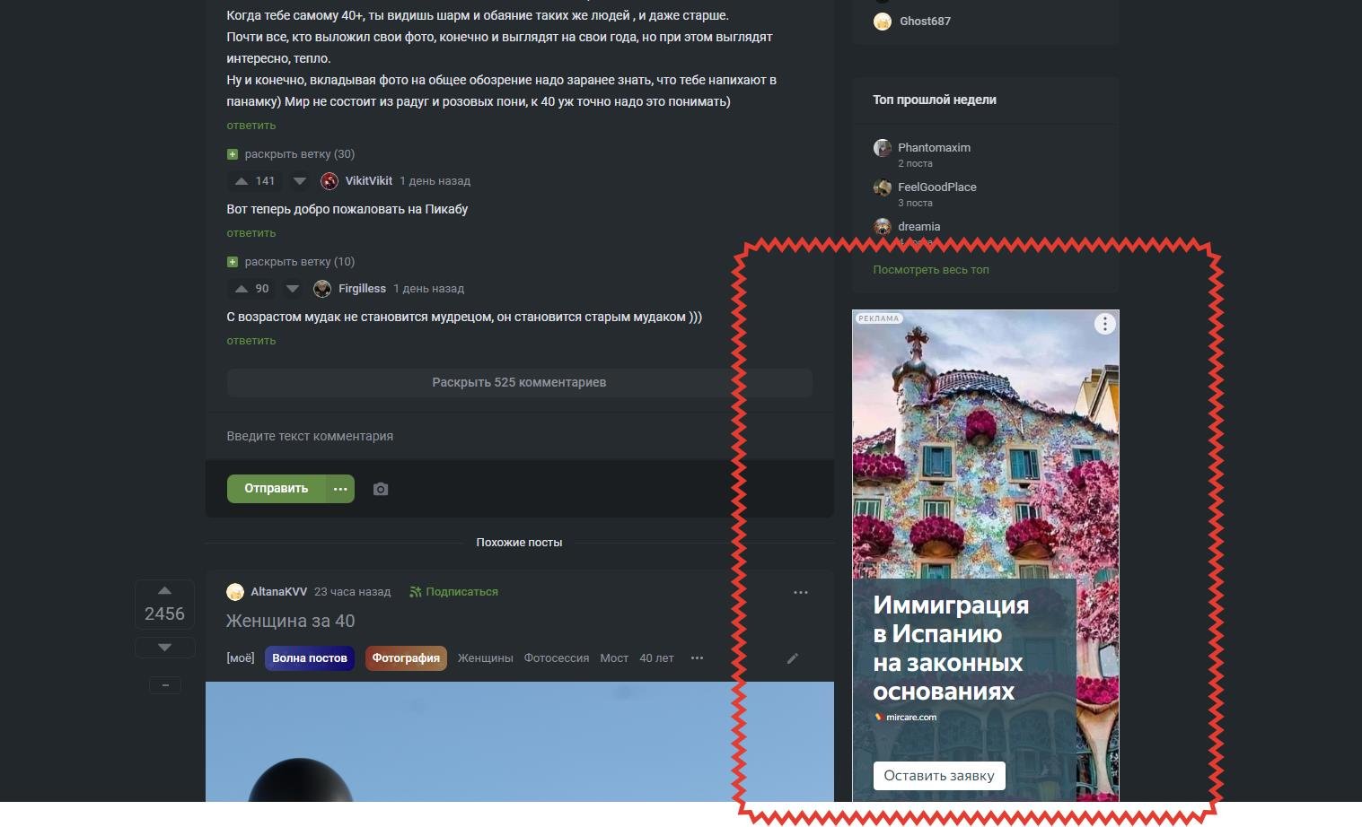Viewport: 1362px width, 827px height.
Task: Reveal hidden tags after 40 лет
Action: point(698,657)
